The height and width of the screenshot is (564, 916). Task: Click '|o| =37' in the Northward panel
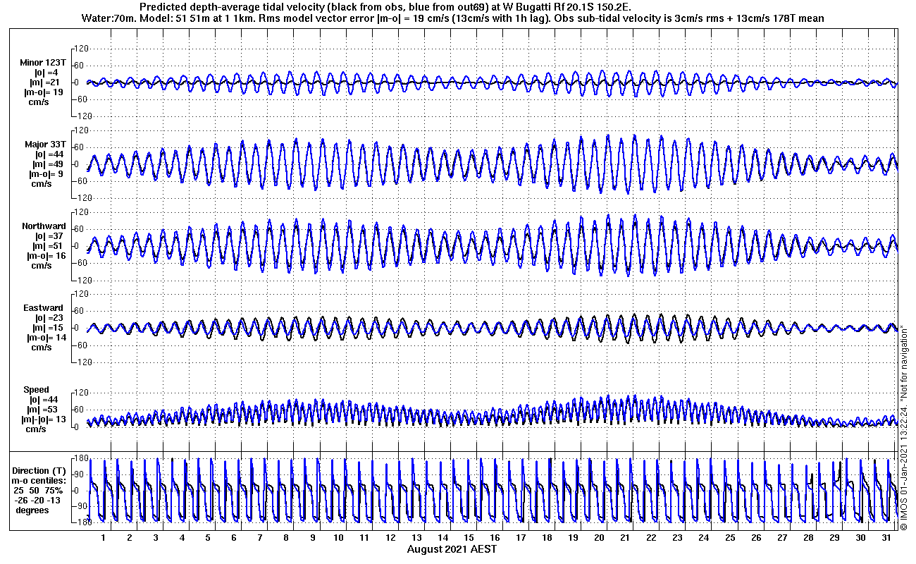click(49, 236)
